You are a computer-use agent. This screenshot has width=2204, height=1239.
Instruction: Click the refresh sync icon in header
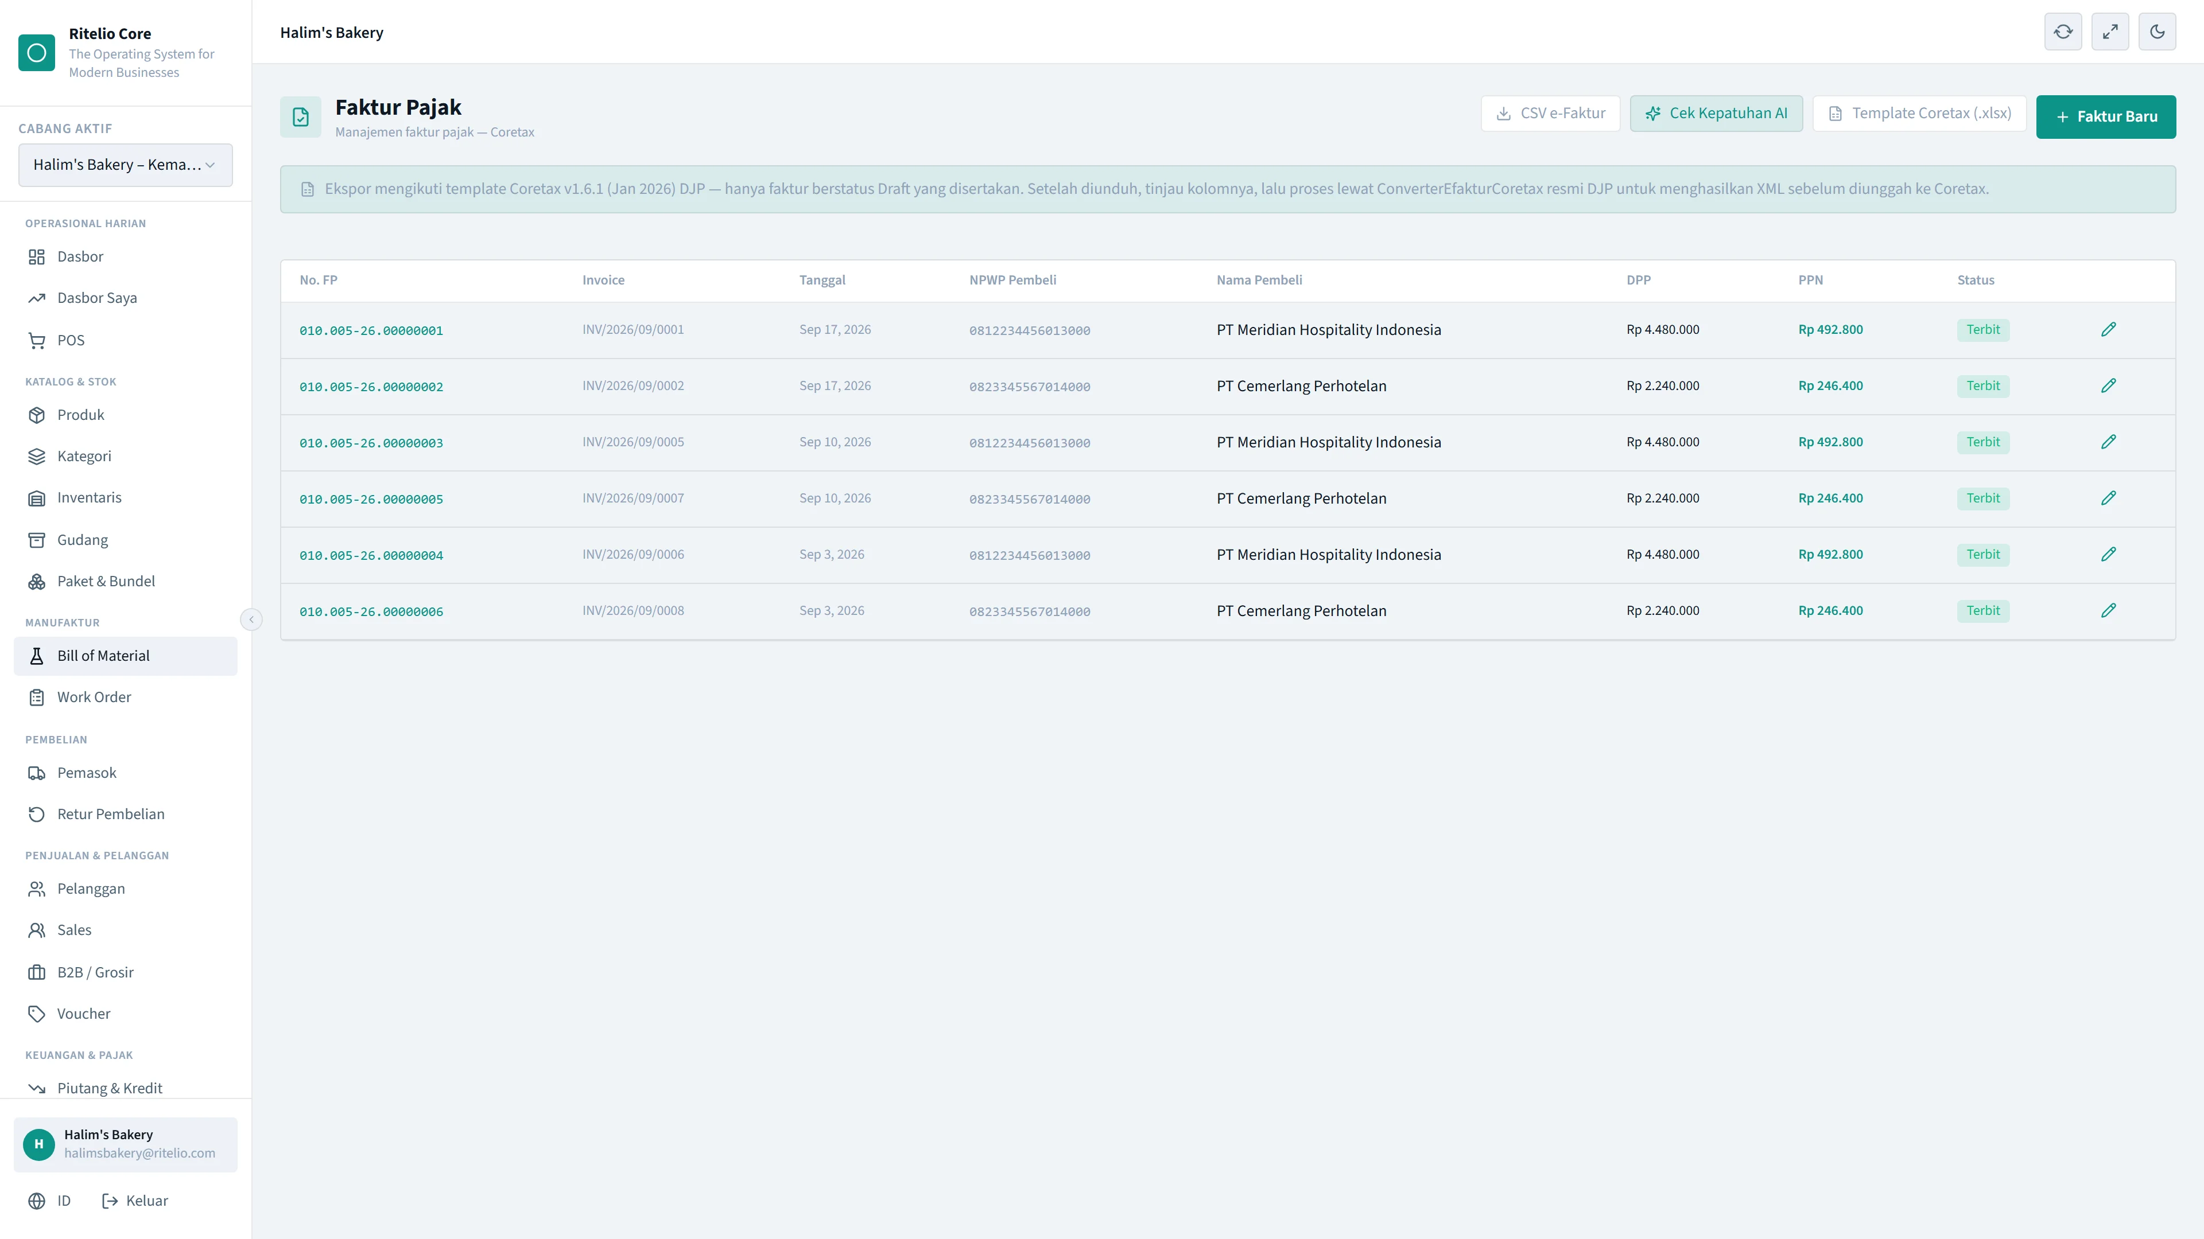point(2063,32)
